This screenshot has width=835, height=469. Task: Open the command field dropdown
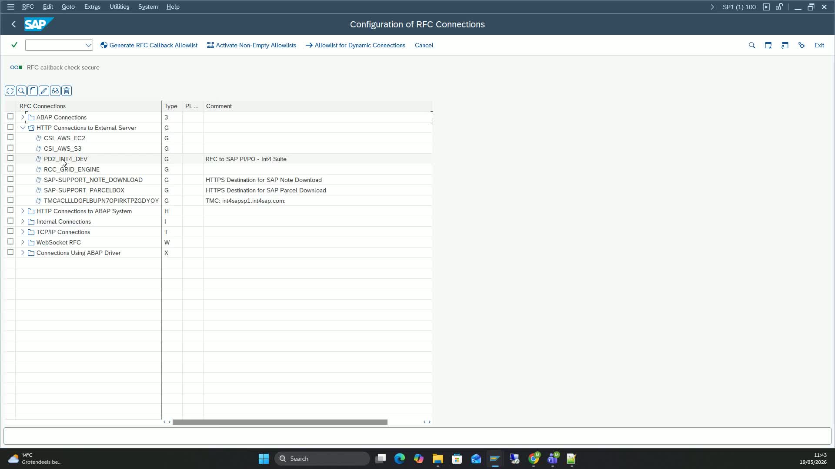88,45
